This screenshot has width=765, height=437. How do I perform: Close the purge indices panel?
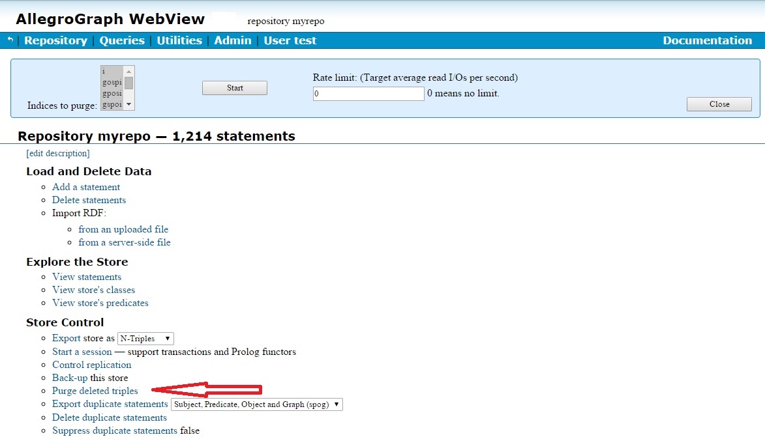point(719,104)
